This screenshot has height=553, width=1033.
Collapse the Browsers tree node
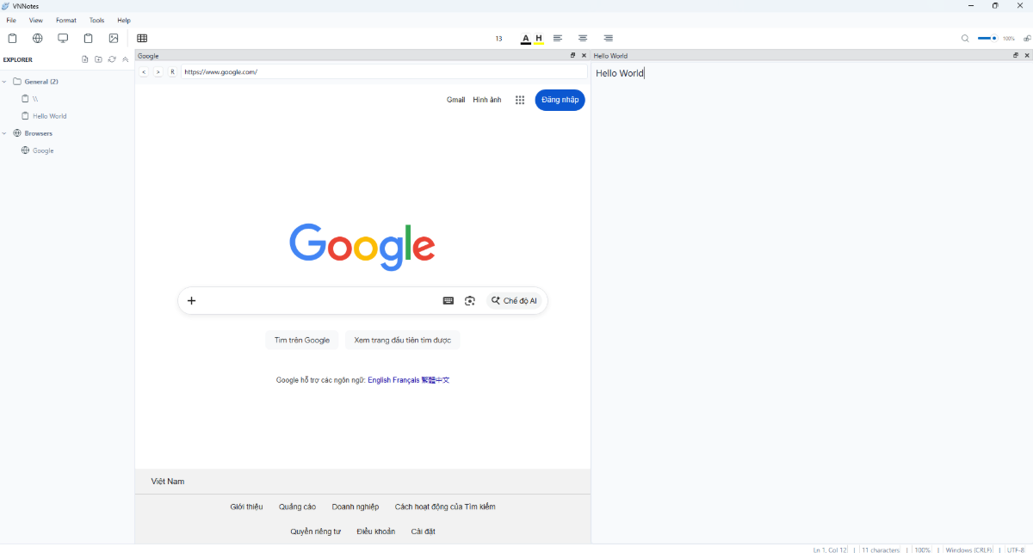(x=5, y=133)
